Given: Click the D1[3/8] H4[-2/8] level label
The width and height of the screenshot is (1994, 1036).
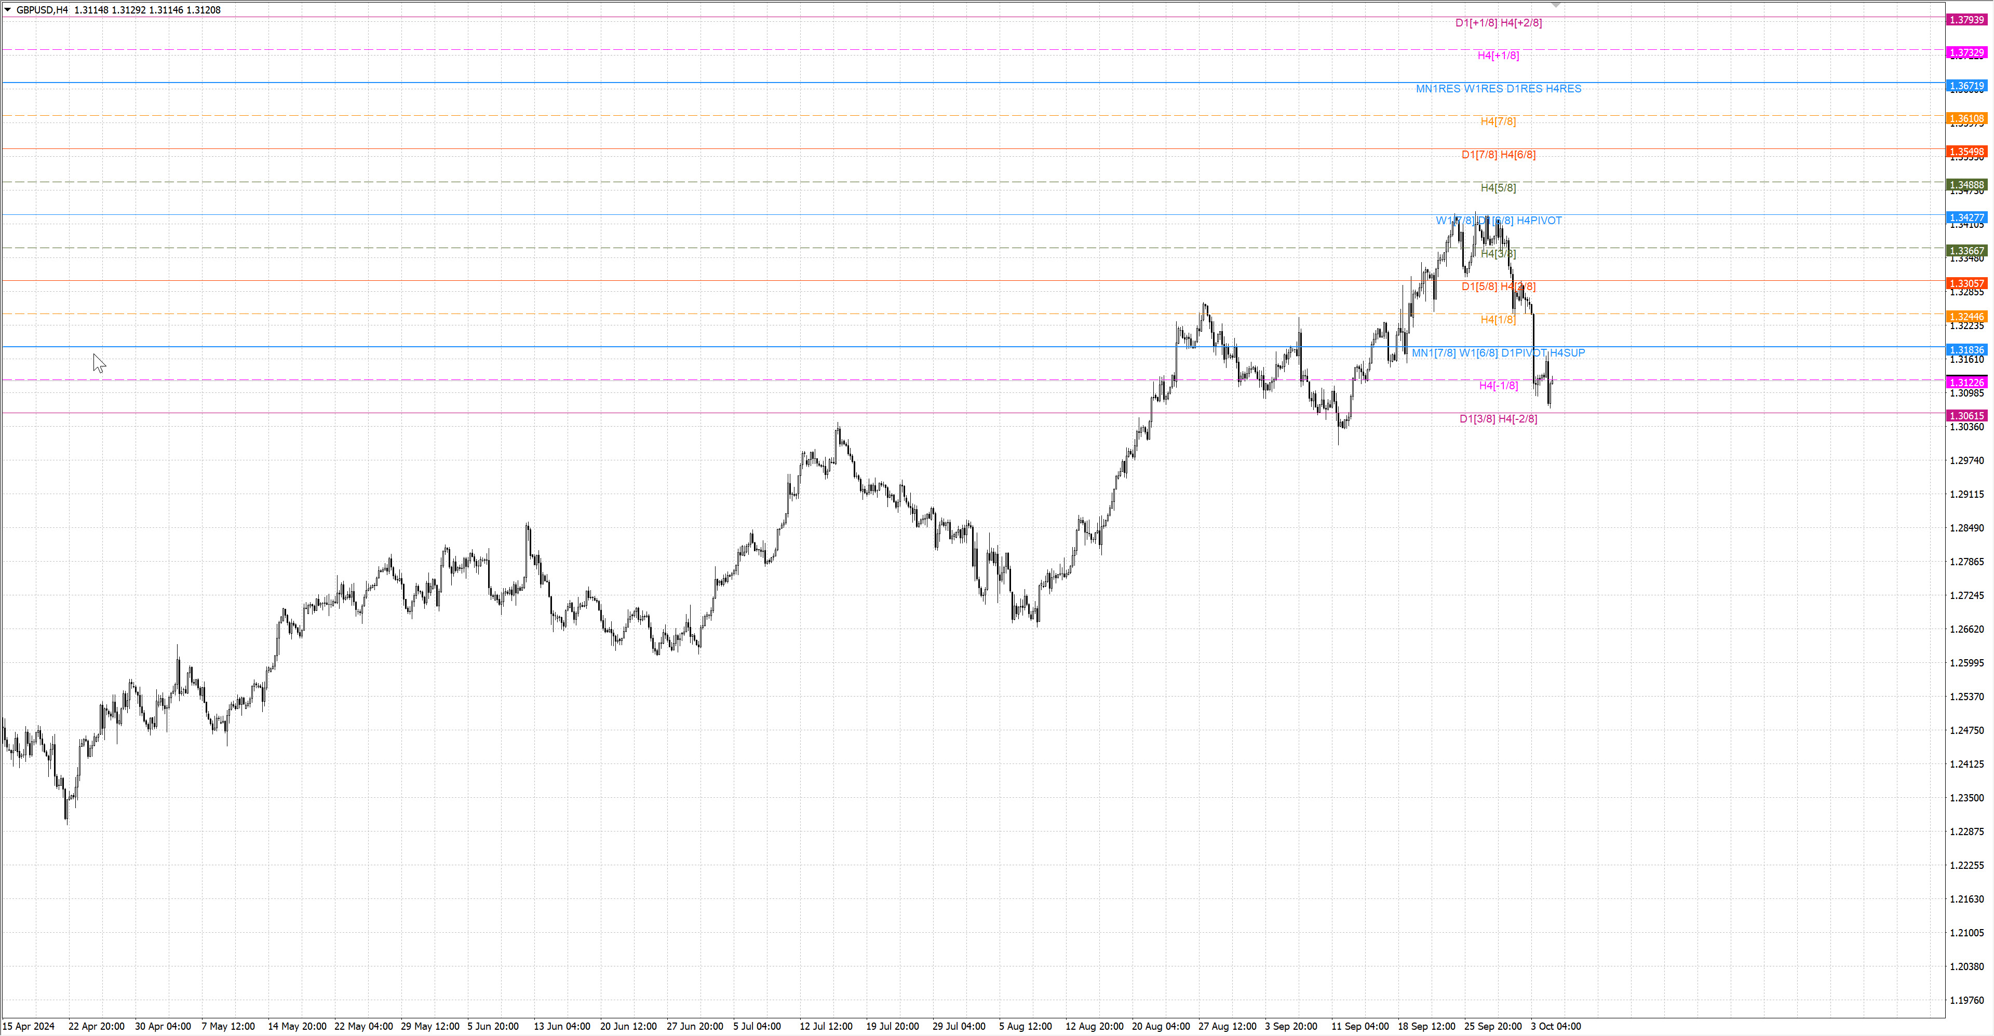Looking at the screenshot, I should 1498,418.
